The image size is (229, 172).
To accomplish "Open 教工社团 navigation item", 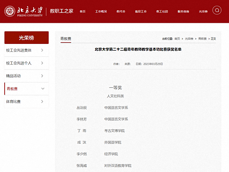I will [162, 11].
